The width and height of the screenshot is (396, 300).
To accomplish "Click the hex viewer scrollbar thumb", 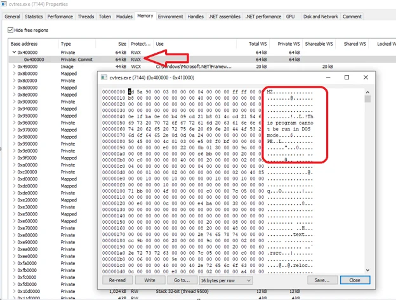I will tap(367, 99).
